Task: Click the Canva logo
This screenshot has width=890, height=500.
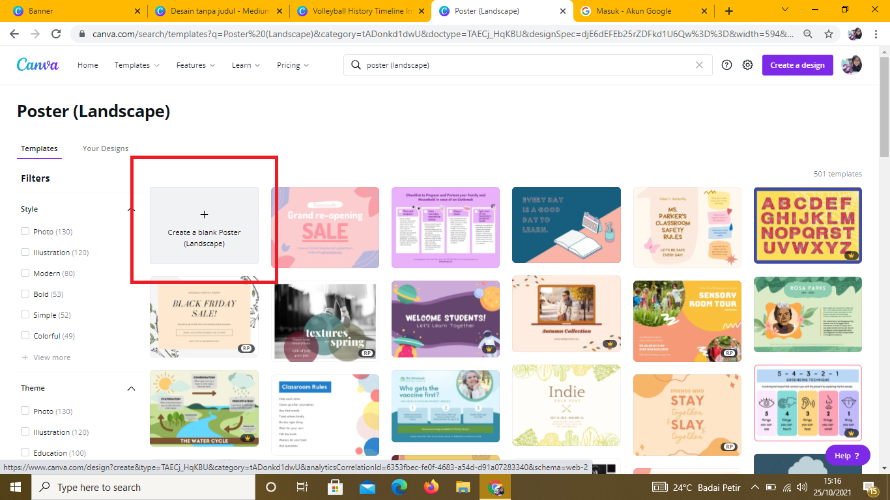Action: click(38, 65)
